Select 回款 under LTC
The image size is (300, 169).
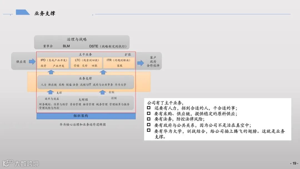click(x=94, y=65)
